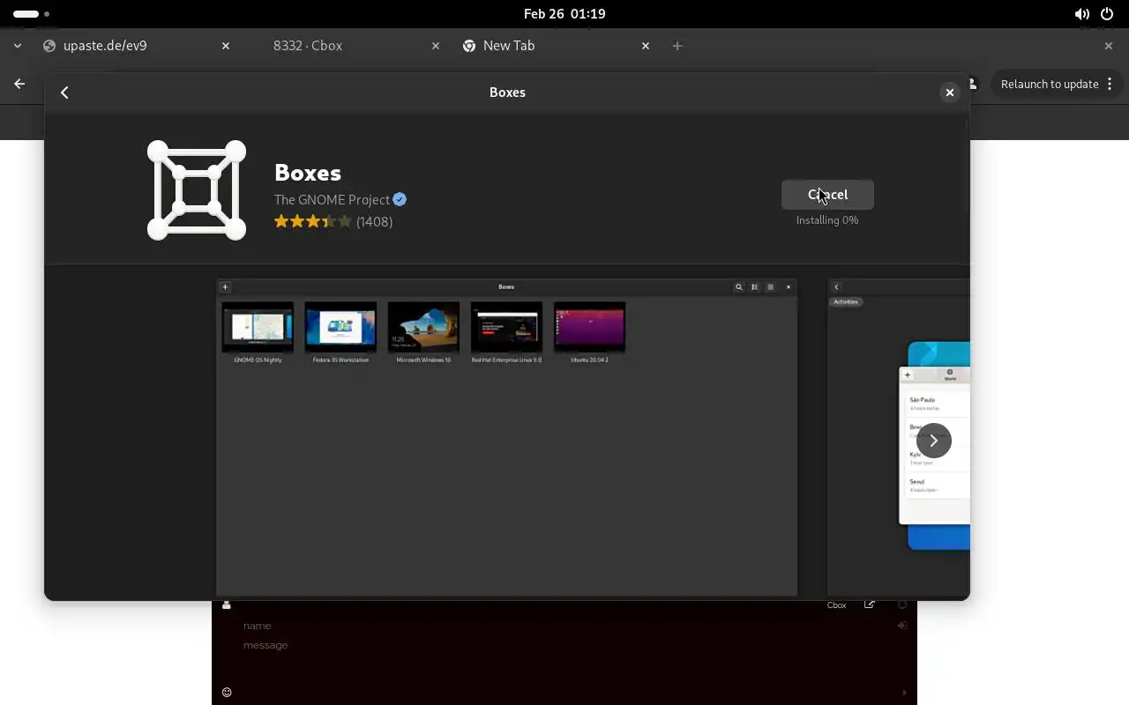Click the Installing 0% status text
This screenshot has width=1129, height=705.
pyautogui.click(x=827, y=220)
